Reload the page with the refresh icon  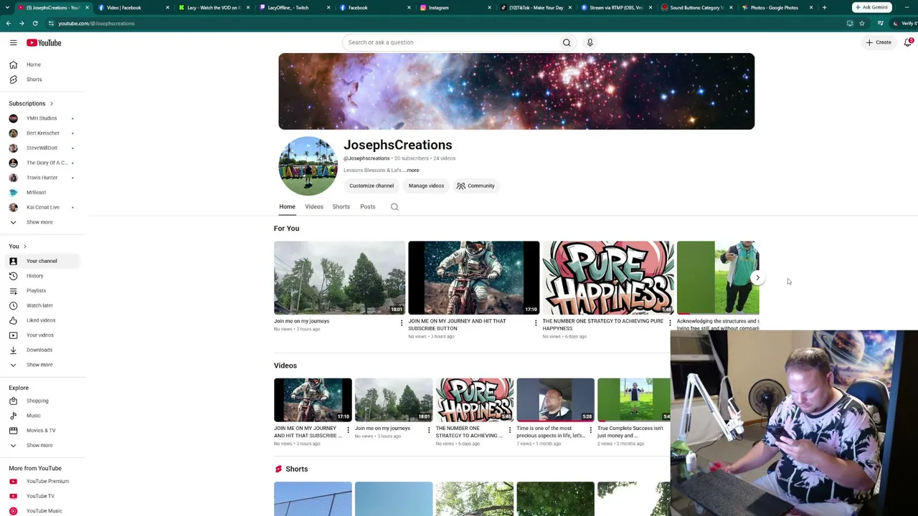(35, 23)
